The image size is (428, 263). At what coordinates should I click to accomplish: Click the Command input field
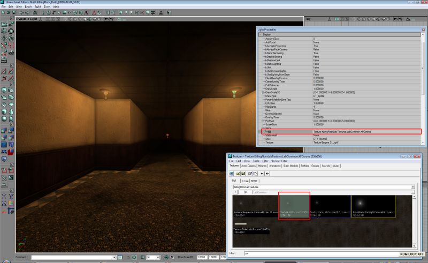click(72, 257)
